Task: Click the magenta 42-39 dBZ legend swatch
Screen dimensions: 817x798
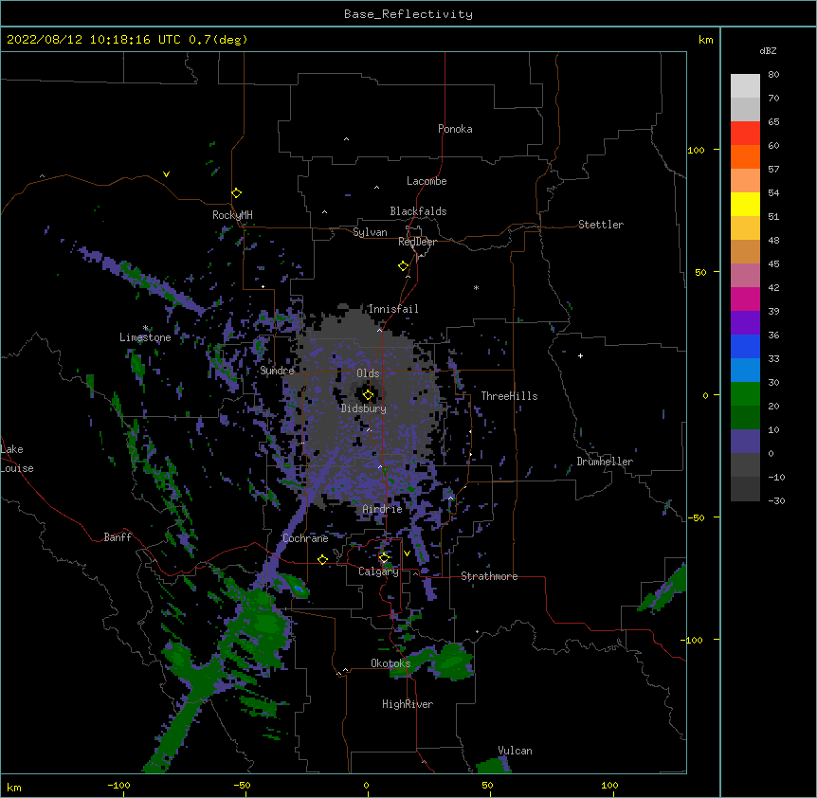Action: coord(745,299)
